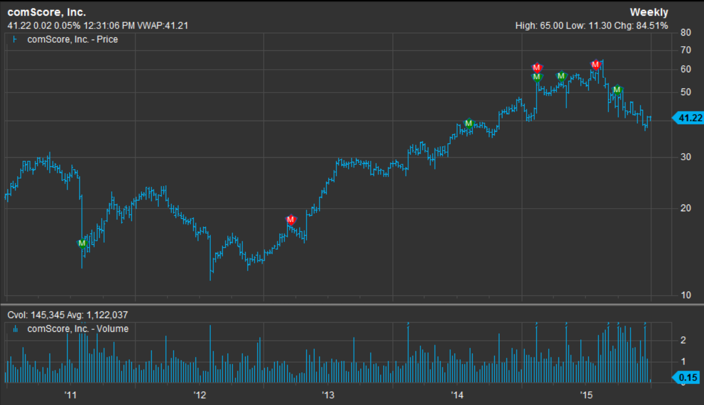Click the '12 year label on time axis
The image size is (704, 405).
pyautogui.click(x=199, y=395)
